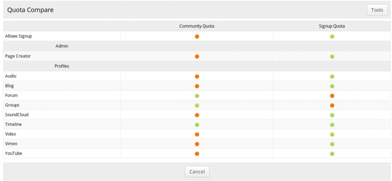Image resolution: width=392 pixels, height=181 pixels.
Task: Click the Forum row label
Action: click(x=11, y=95)
